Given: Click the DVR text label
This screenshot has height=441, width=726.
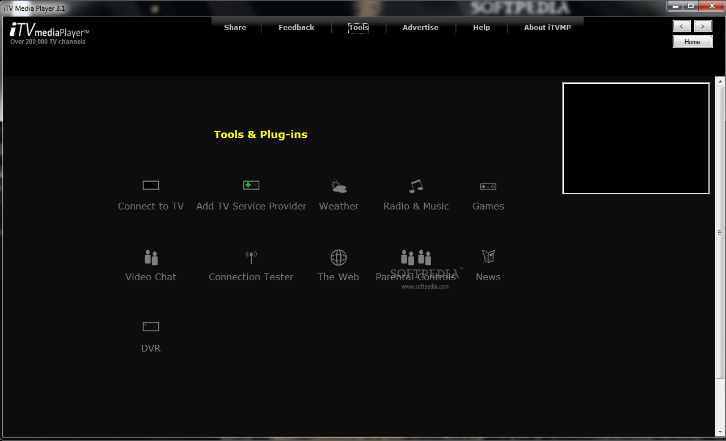Looking at the screenshot, I should pos(151,348).
